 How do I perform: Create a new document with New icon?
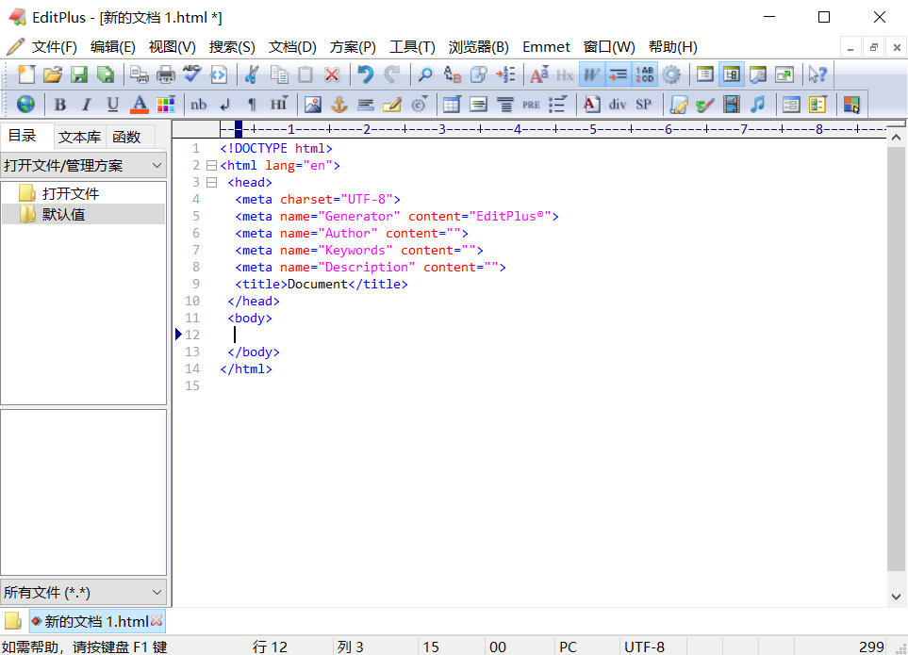pyautogui.click(x=26, y=74)
